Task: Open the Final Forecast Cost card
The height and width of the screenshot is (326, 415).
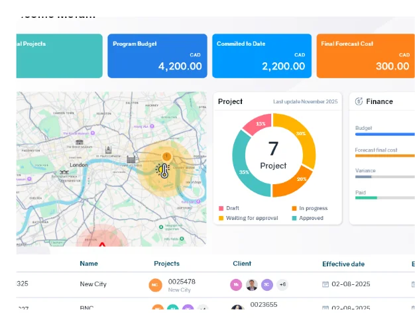Action: coord(365,56)
